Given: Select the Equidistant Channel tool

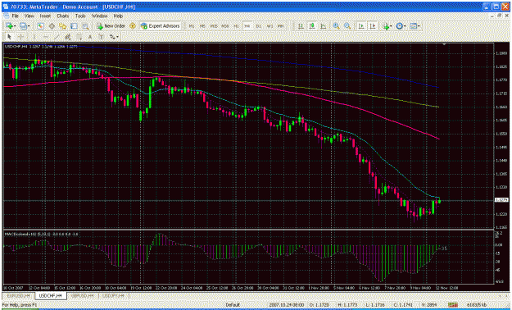Looking at the screenshot, I should click(x=68, y=37).
